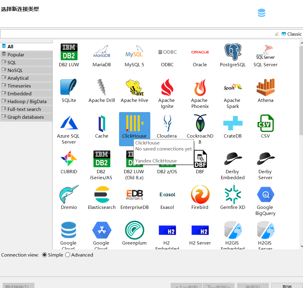The image size is (303, 288).
Task: Open Graph databases category
Action: click(26, 117)
